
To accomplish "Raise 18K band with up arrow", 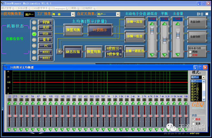I will pos(186,103).
